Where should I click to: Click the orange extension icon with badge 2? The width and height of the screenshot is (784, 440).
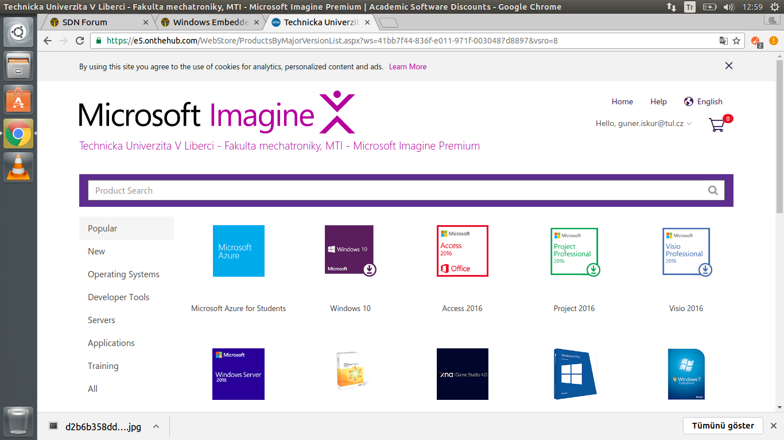click(756, 41)
